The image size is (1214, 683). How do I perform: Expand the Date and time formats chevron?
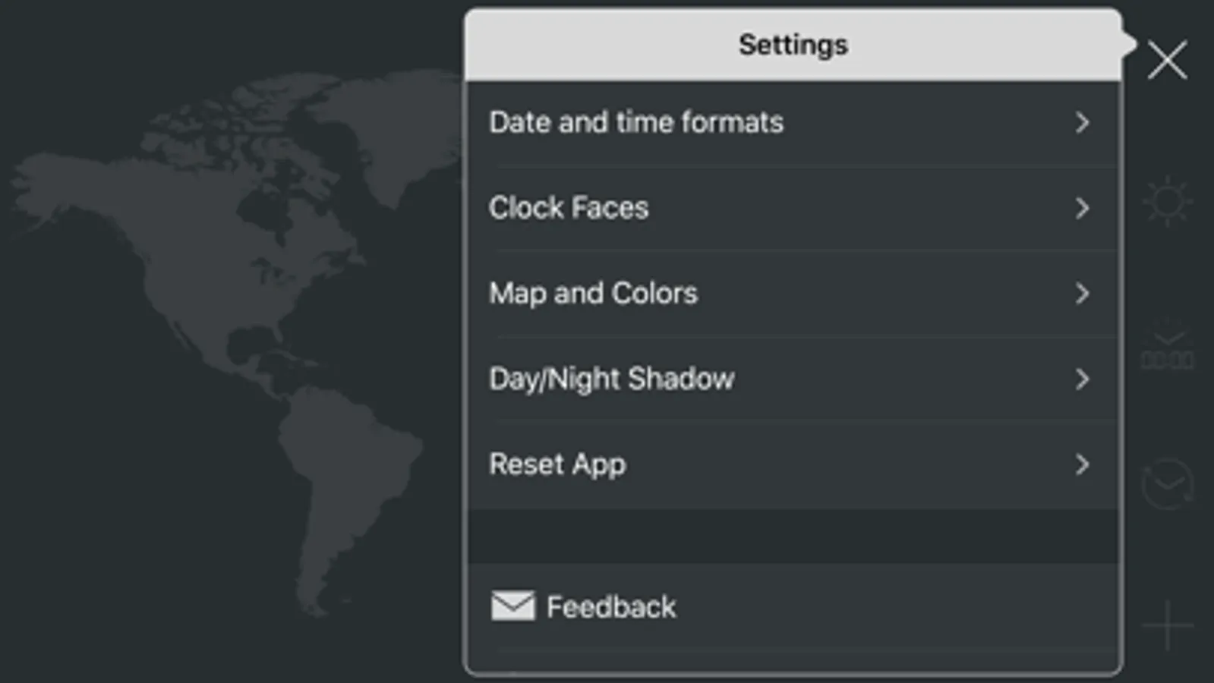click(x=1082, y=123)
